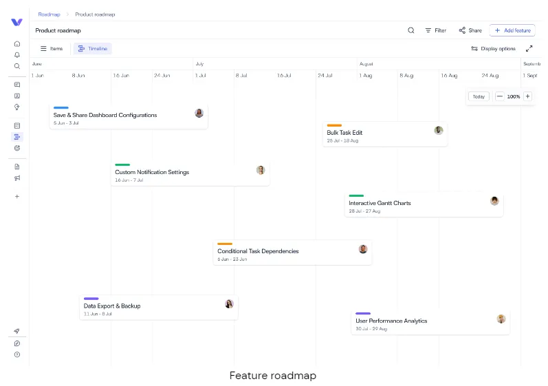Open Display options
The width and height of the screenshot is (548, 386).
click(493, 49)
